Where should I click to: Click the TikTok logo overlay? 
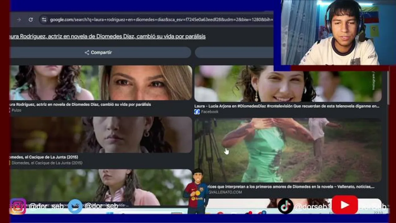coord(285,206)
